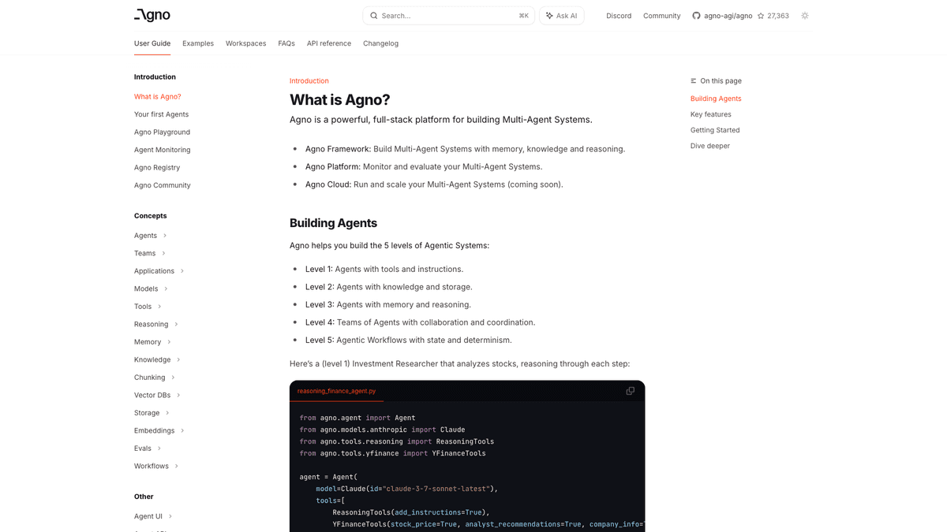Click the star count 27,363

[x=778, y=16]
